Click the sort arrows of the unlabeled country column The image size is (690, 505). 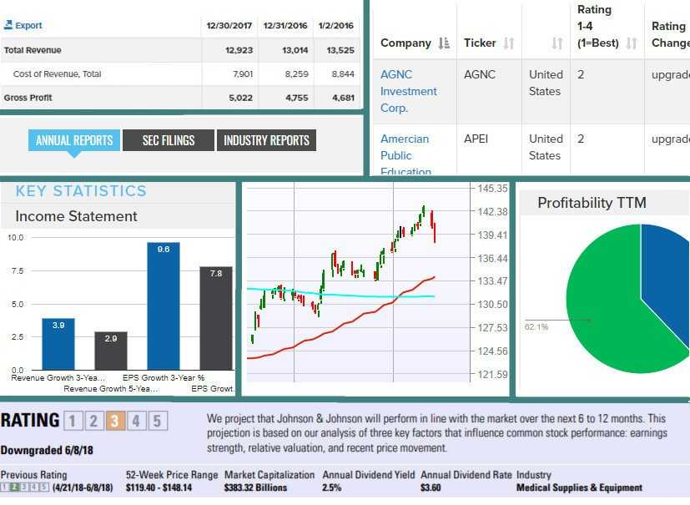[x=557, y=43]
